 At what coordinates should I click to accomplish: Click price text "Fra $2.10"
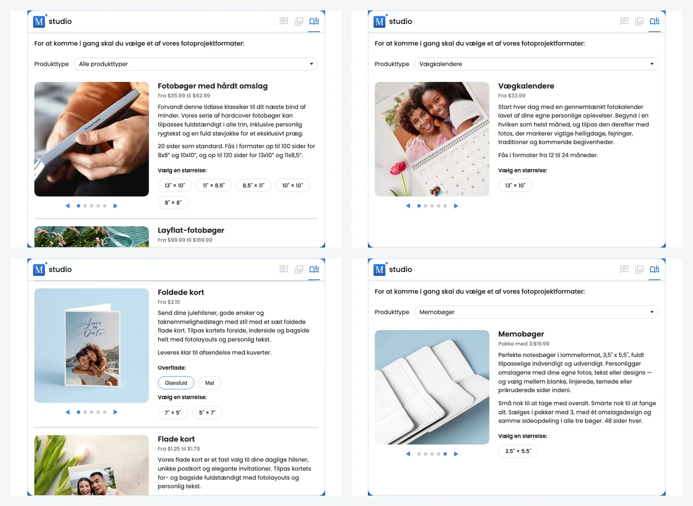coord(169,302)
